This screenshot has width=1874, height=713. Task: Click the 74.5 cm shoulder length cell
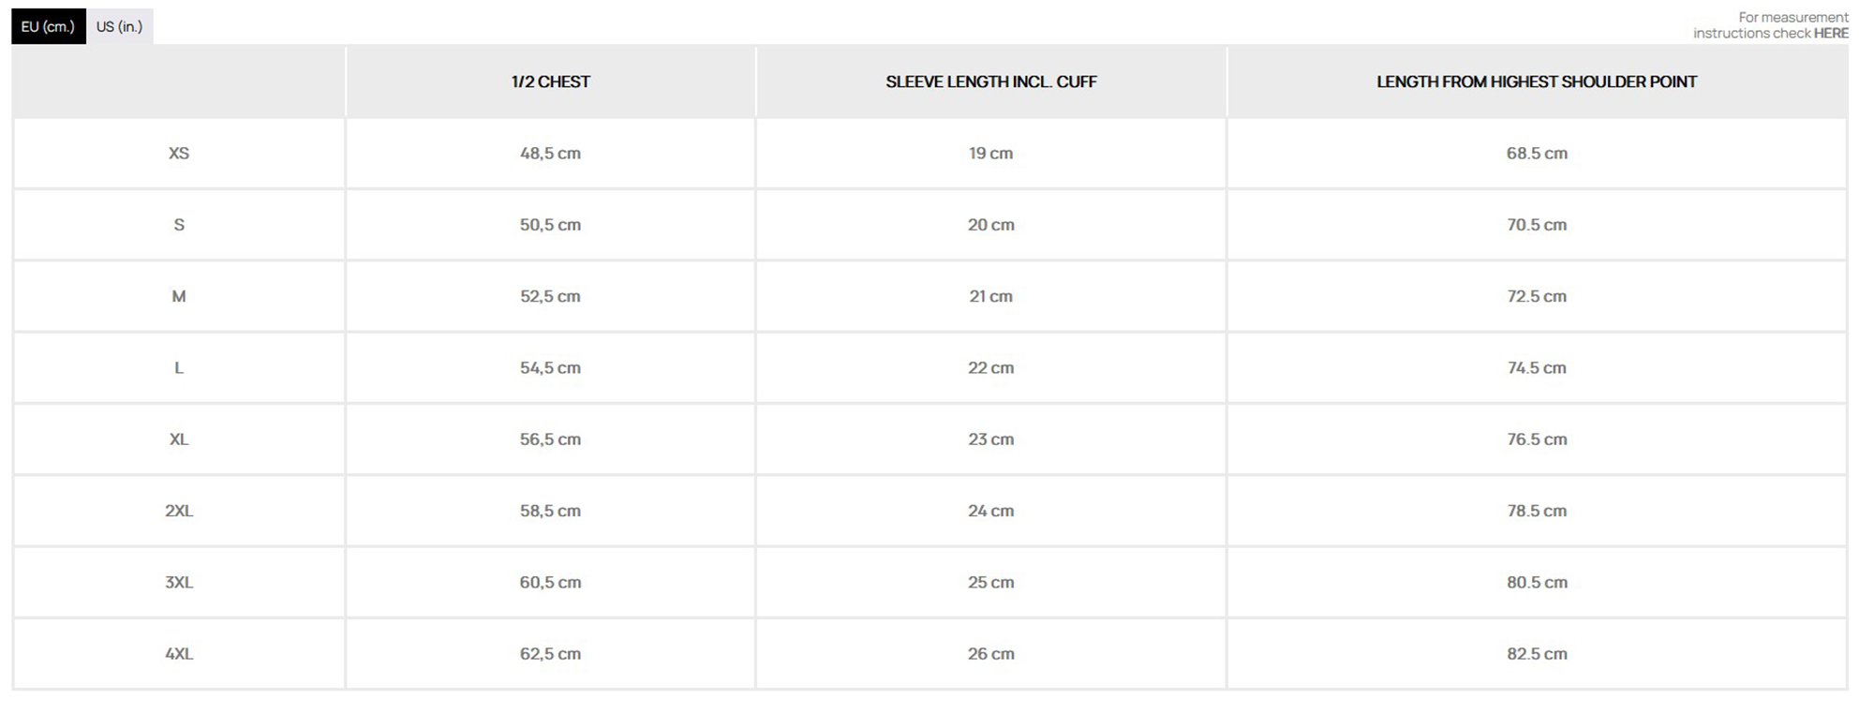(1536, 368)
